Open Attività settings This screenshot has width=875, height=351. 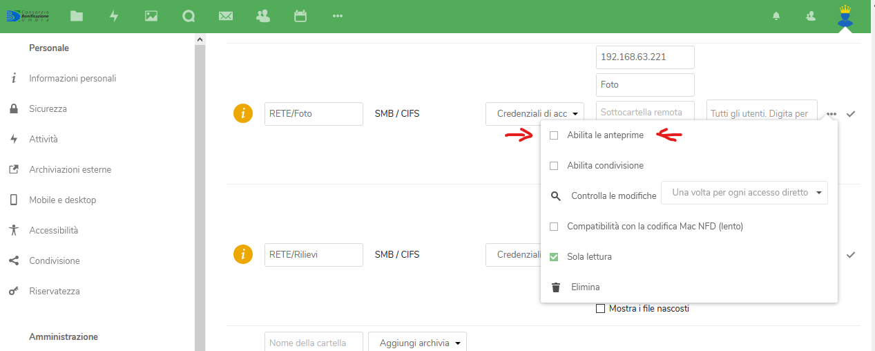tap(44, 139)
